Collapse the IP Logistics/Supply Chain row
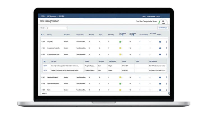The width and height of the screenshot is (207, 116). (x=42, y=54)
